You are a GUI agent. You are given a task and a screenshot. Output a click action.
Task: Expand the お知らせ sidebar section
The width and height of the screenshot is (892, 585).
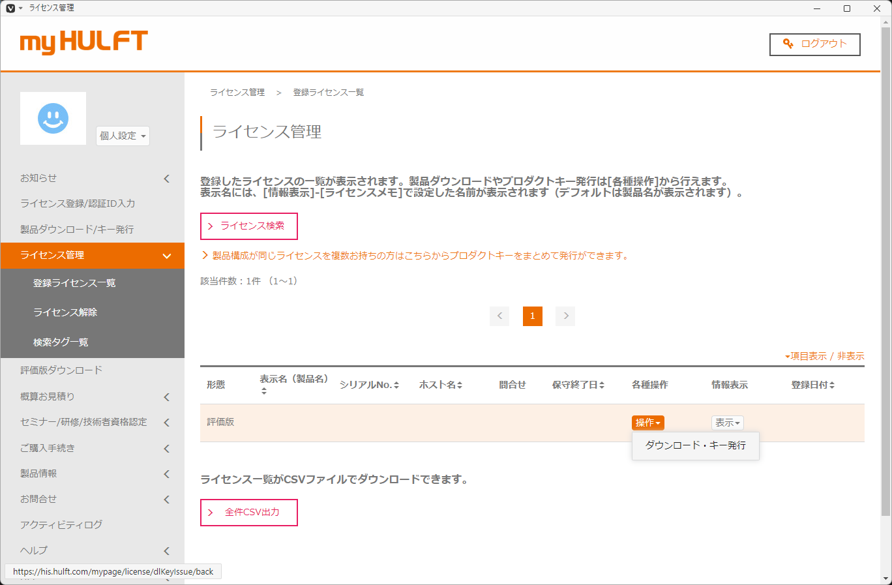[93, 178]
